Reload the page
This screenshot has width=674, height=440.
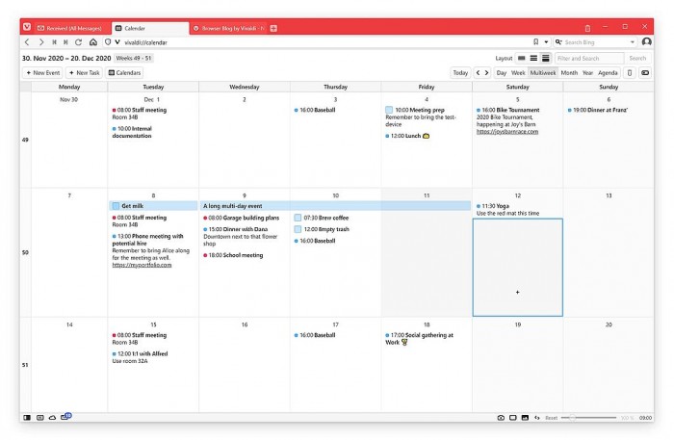coord(79,42)
